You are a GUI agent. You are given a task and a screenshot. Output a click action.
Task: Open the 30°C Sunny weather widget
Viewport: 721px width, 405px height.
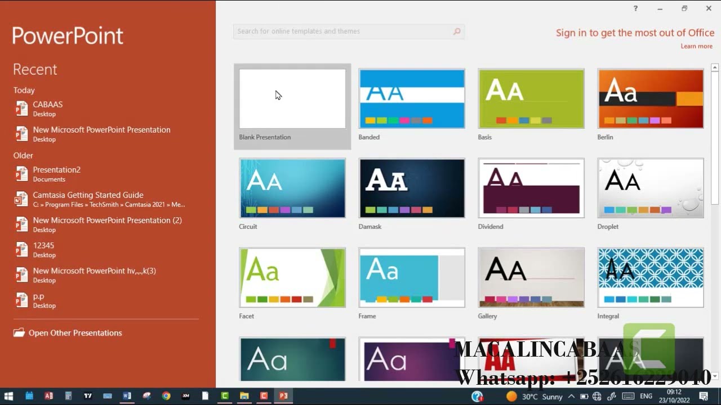click(x=535, y=397)
